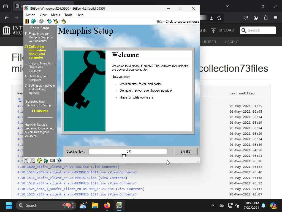Open 4.10.1525 MEMPHIS_1525.iso link
The image size is (282, 212).
(61, 194)
